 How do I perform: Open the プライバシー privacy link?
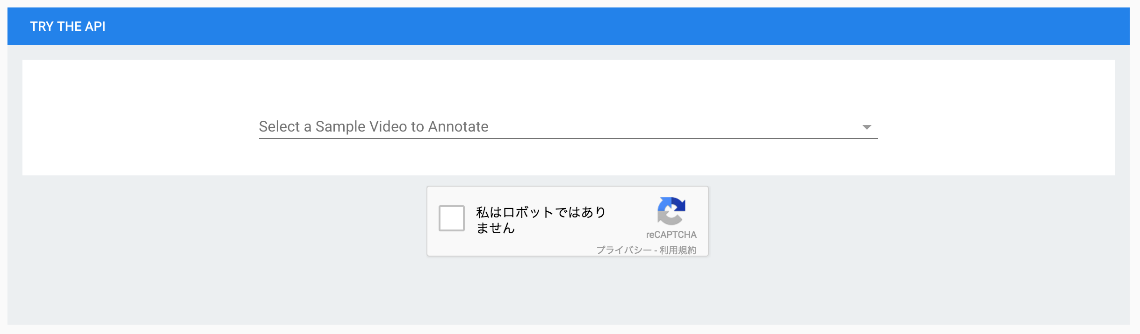[x=624, y=250]
